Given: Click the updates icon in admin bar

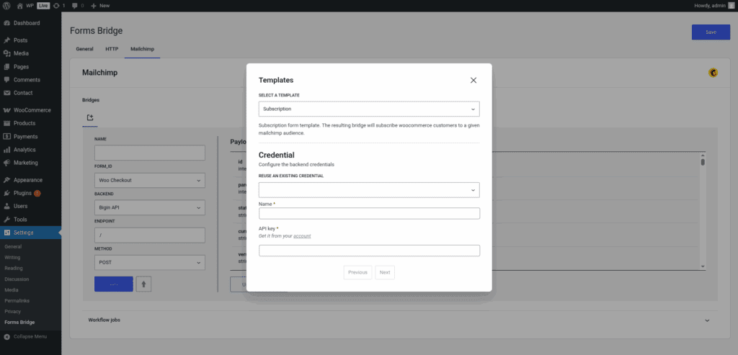Looking at the screenshot, I should [56, 6].
